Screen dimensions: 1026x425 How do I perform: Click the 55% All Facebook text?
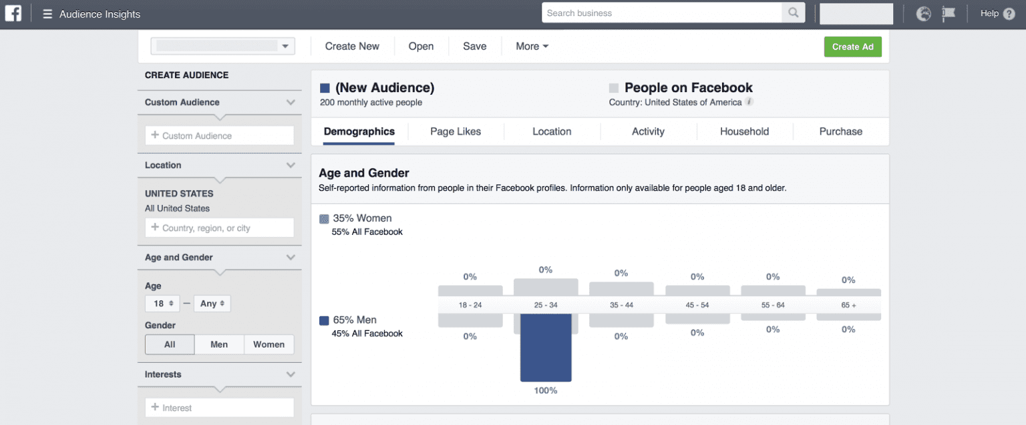367,232
